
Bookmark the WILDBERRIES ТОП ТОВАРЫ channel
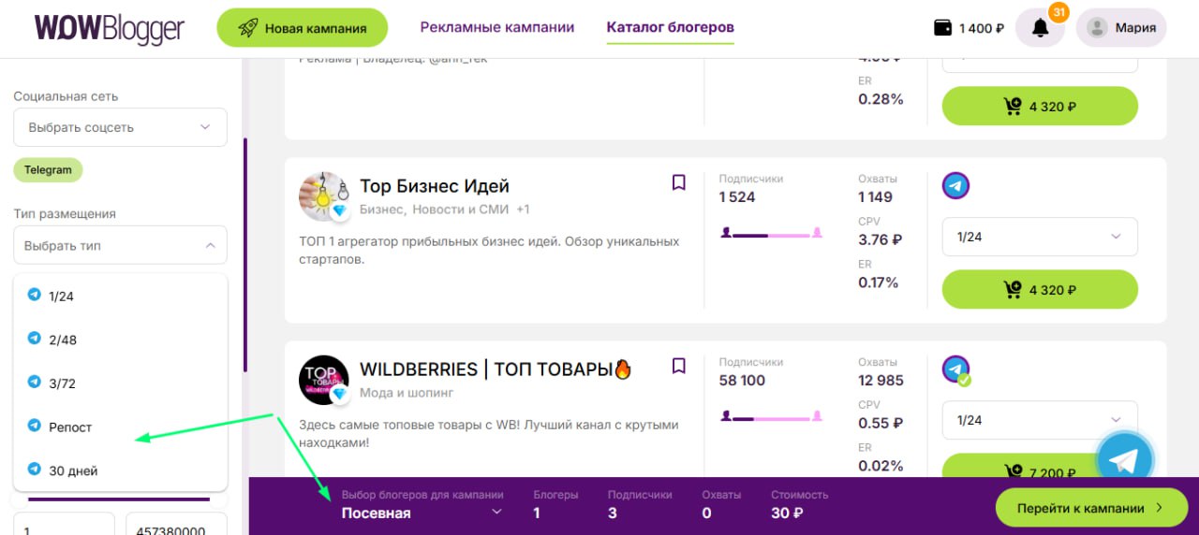(x=679, y=366)
